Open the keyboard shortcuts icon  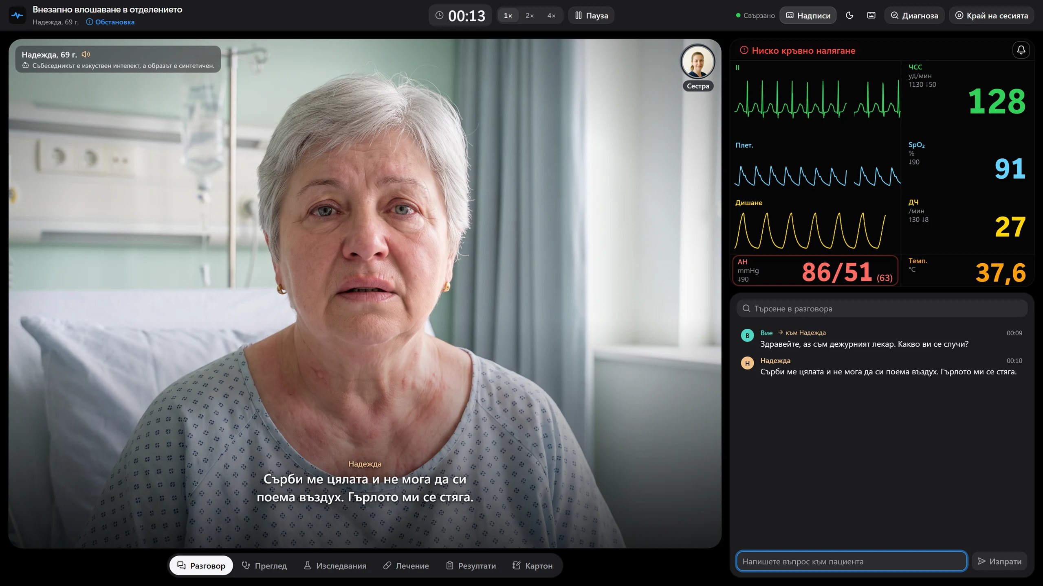[871, 15]
